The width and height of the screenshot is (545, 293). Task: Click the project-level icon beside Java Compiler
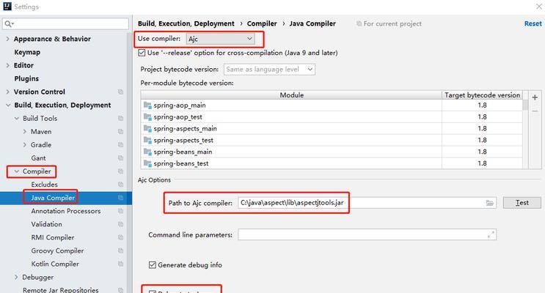click(x=120, y=198)
